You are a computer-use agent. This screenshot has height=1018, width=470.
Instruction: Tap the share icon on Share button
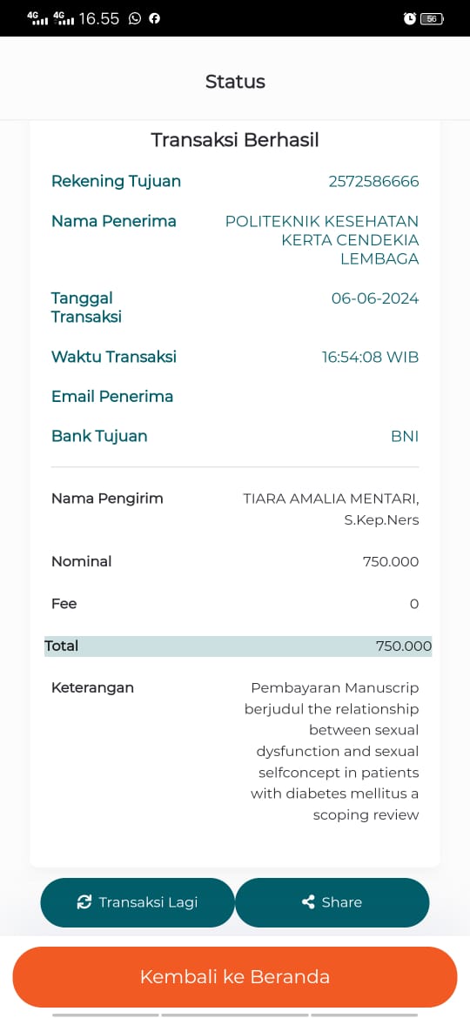point(308,901)
